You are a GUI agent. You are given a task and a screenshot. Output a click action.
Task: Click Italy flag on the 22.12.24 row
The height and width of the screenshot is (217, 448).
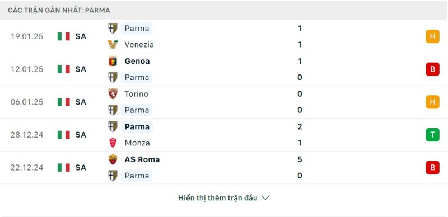[64, 168]
